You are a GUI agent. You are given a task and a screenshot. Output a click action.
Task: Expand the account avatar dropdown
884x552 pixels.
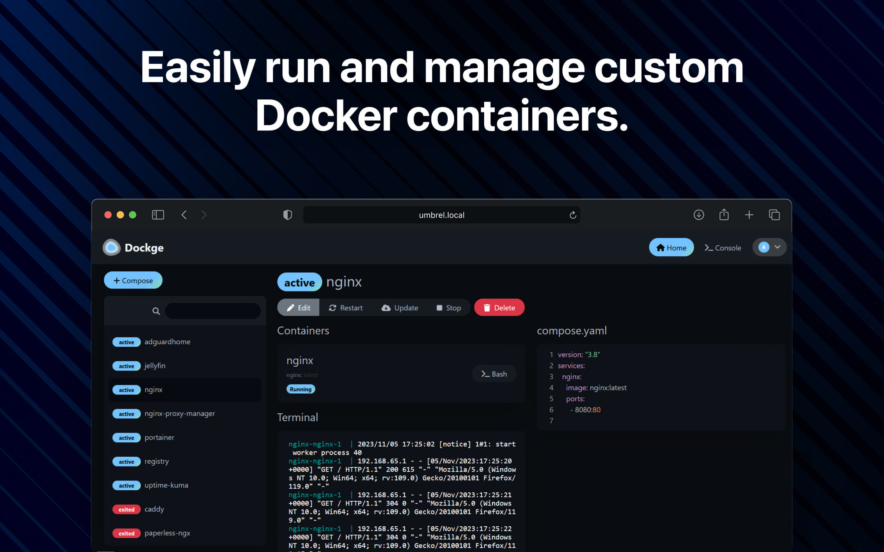pos(769,247)
